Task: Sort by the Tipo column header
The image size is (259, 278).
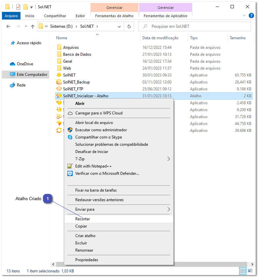Action: click(194, 38)
